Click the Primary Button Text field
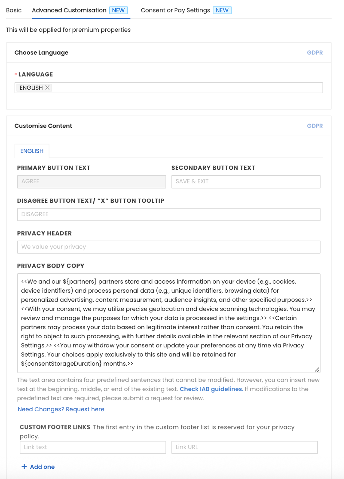This screenshot has width=344, height=479. tap(91, 182)
